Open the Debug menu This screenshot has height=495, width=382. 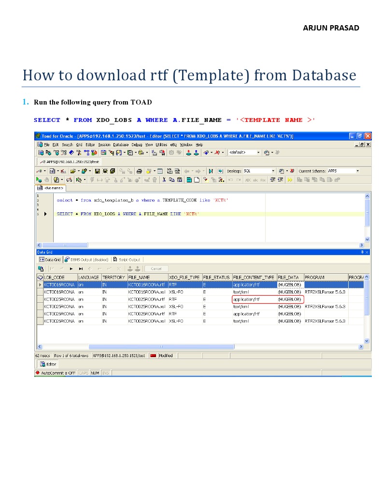(137, 145)
